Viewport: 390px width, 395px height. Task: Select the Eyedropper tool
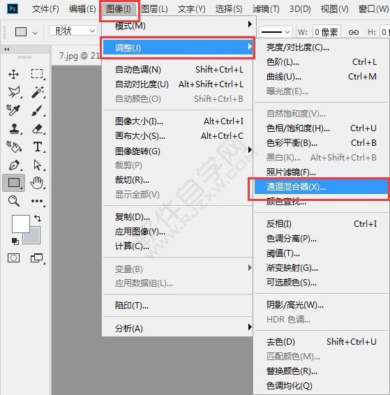coord(13,110)
